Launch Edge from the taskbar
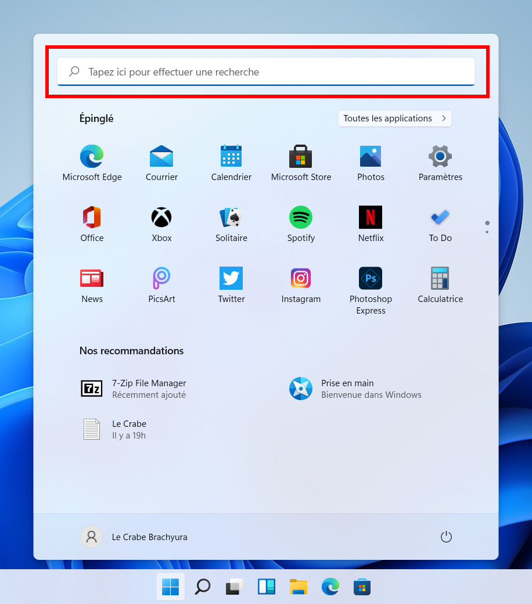Screen dimensions: 532x604 click(330, 587)
